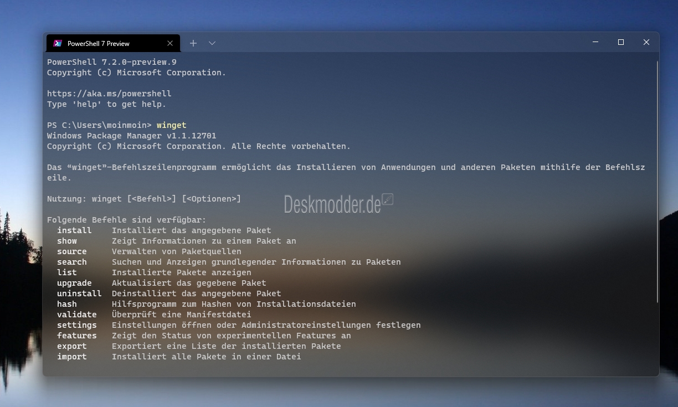Click the 'validate' command name
Screen dimensions: 678x407
point(77,315)
